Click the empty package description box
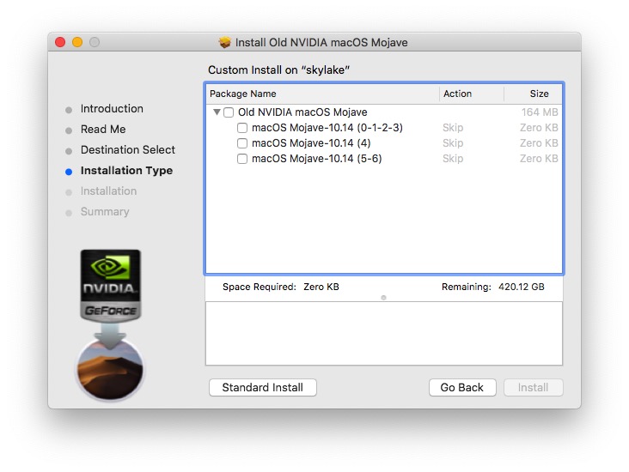 [x=383, y=333]
